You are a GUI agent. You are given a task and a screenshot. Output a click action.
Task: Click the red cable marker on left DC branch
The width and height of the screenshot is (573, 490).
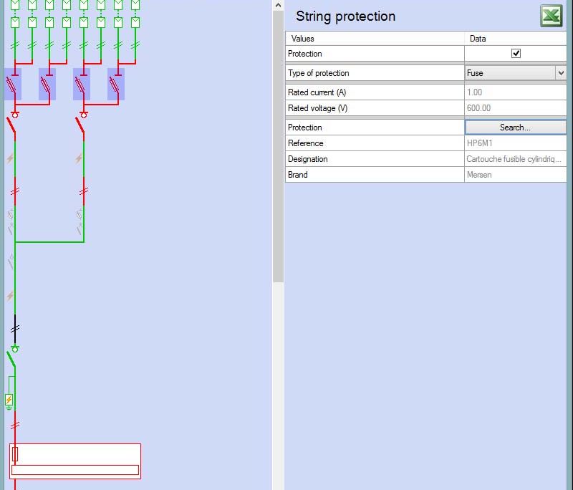(x=15, y=191)
